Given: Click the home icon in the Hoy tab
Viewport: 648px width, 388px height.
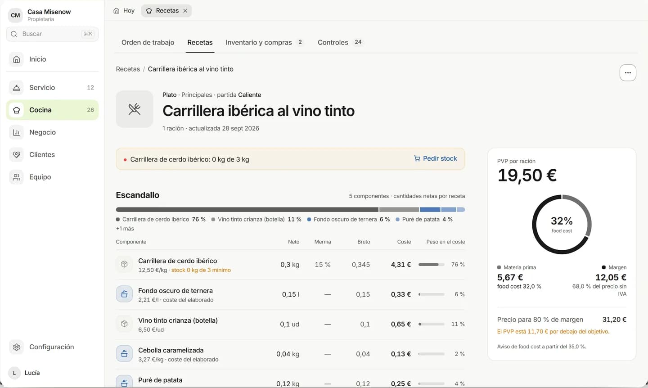Looking at the screenshot, I should (x=117, y=10).
